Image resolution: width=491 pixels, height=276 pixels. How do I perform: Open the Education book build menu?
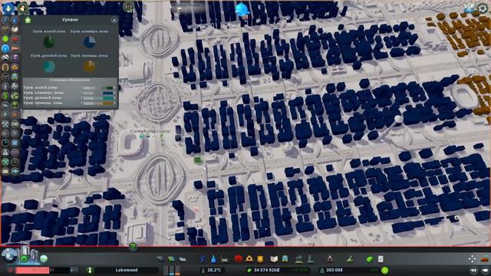click(274, 259)
